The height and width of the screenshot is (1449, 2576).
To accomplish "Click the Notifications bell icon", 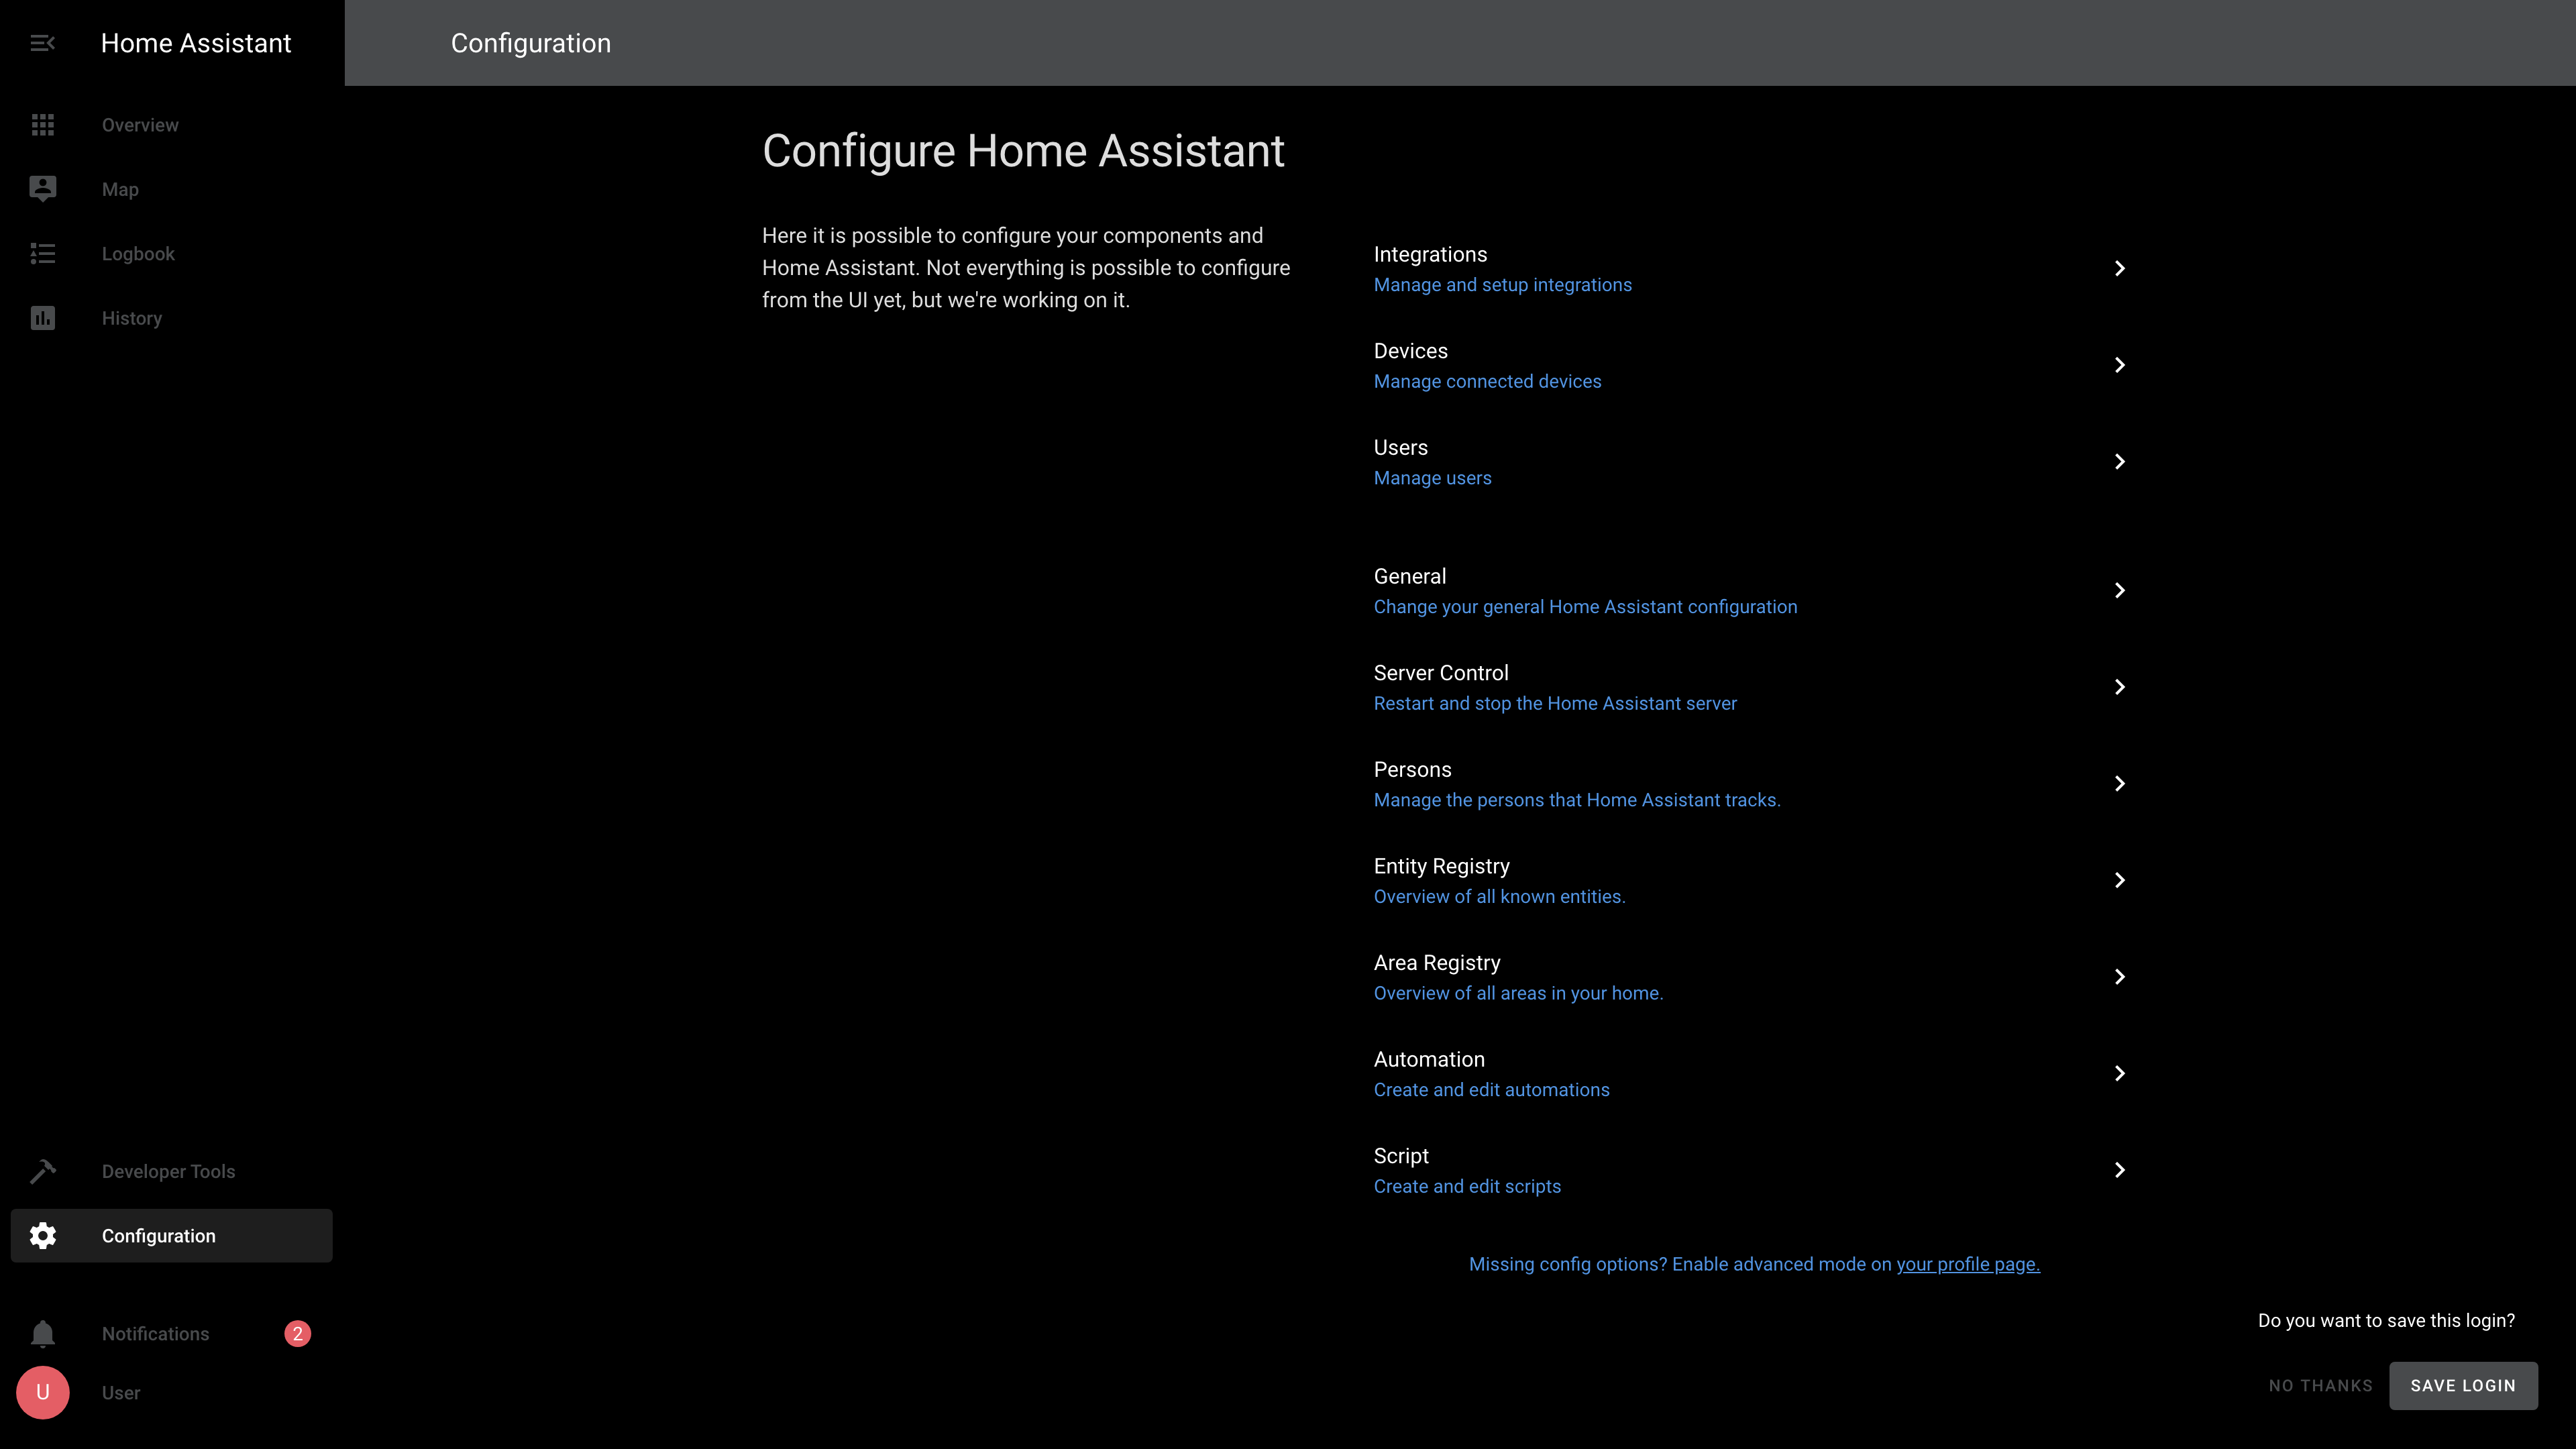I will [42, 1334].
